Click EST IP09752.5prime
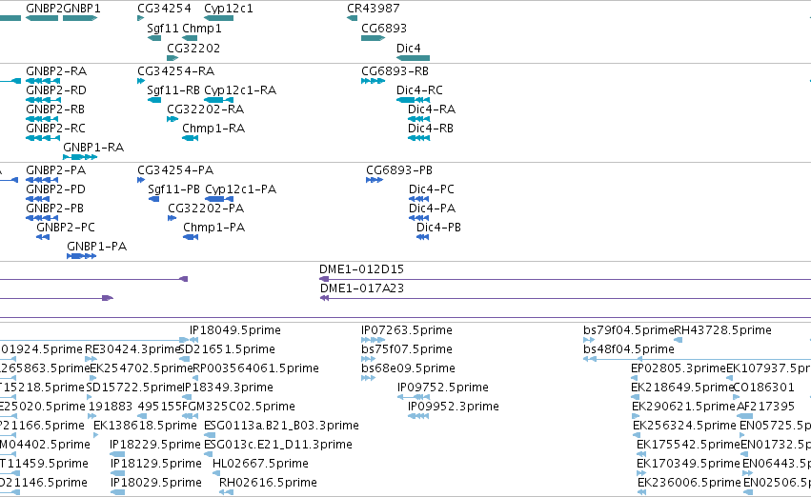The image size is (811, 497). (443, 388)
